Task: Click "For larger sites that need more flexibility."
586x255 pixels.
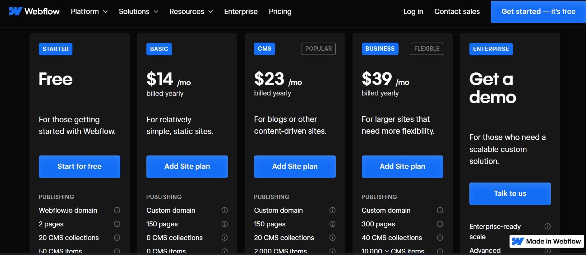Action: coord(398,125)
